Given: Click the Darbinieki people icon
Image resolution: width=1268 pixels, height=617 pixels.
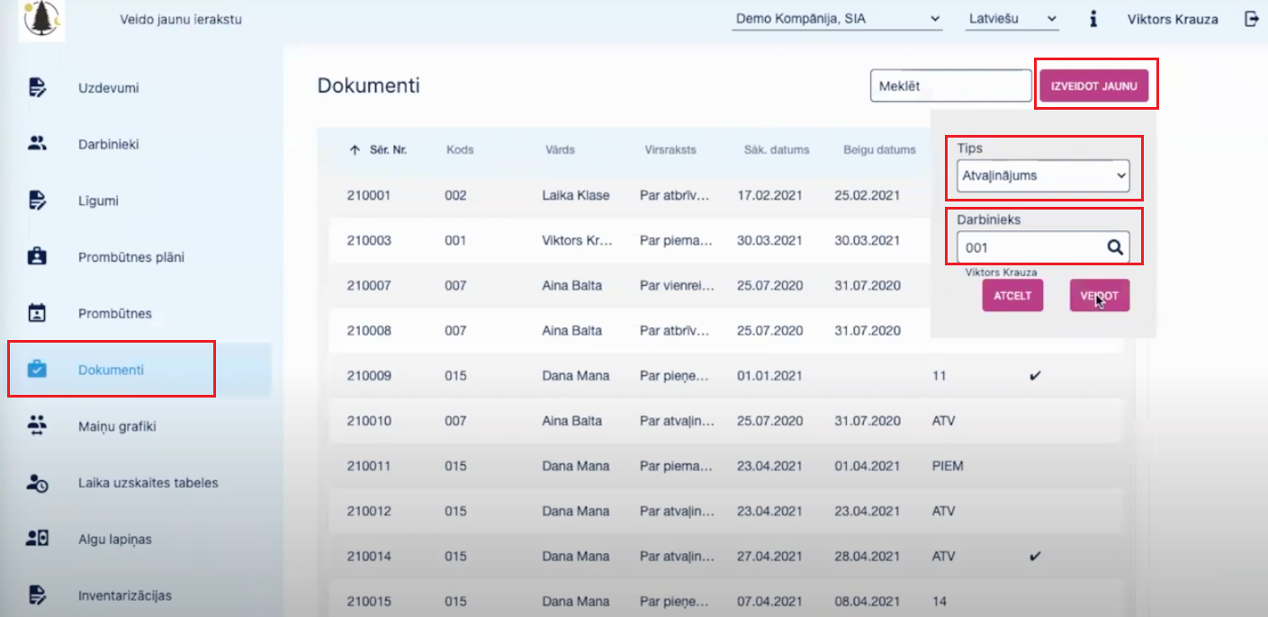Looking at the screenshot, I should tap(37, 143).
